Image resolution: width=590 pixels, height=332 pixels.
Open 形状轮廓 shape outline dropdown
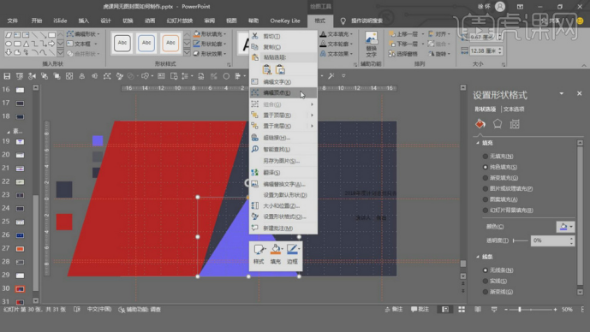pyautogui.click(x=210, y=44)
